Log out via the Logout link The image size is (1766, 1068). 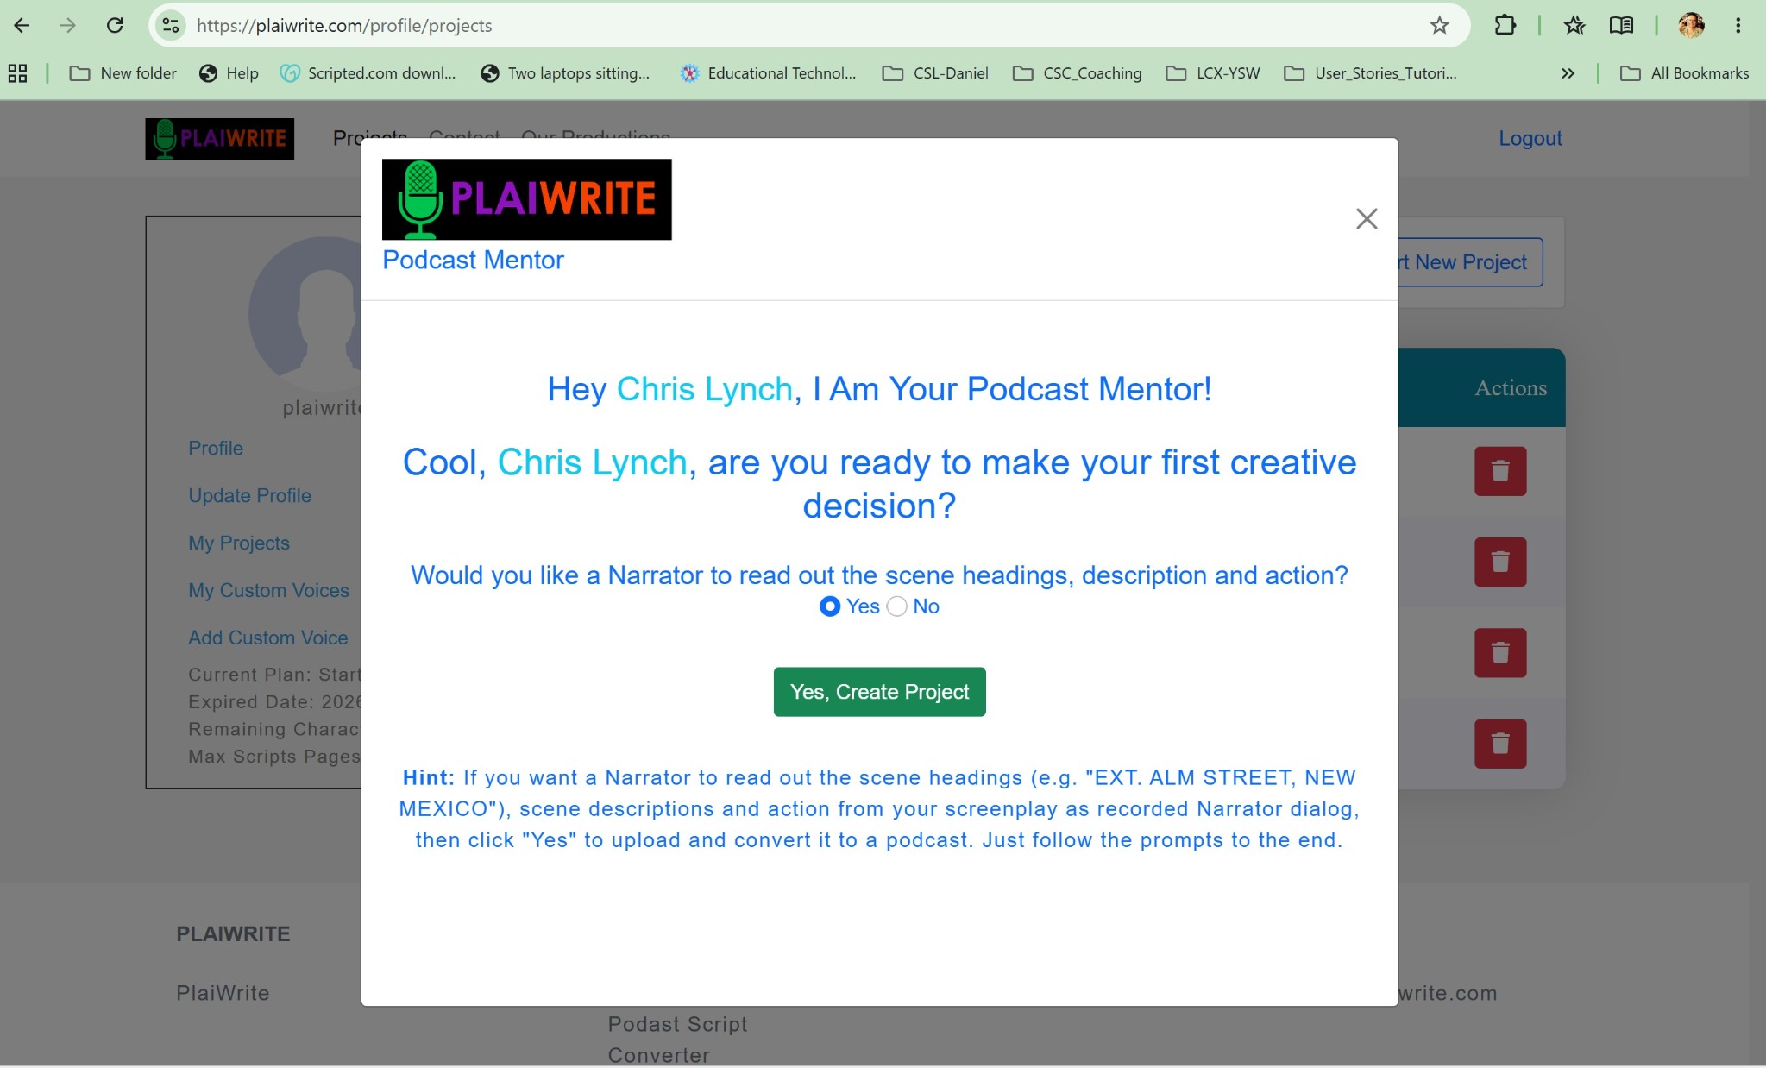pyautogui.click(x=1530, y=138)
